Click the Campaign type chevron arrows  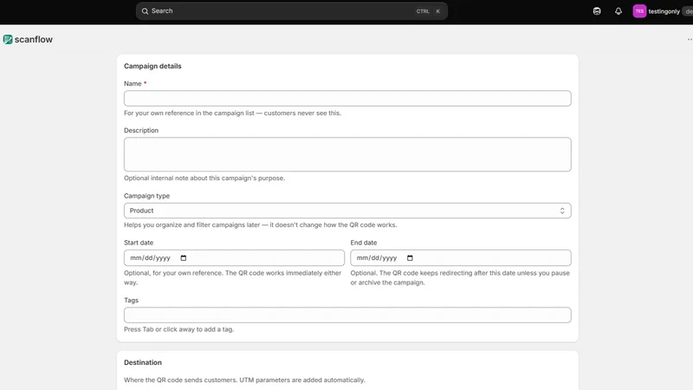(562, 211)
